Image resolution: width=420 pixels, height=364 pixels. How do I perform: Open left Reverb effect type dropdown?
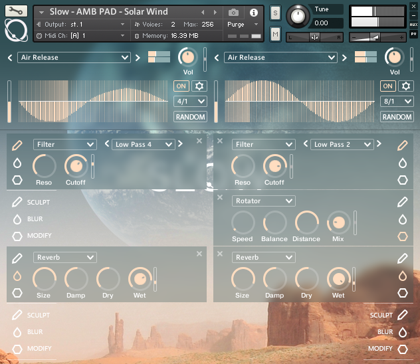click(65, 258)
